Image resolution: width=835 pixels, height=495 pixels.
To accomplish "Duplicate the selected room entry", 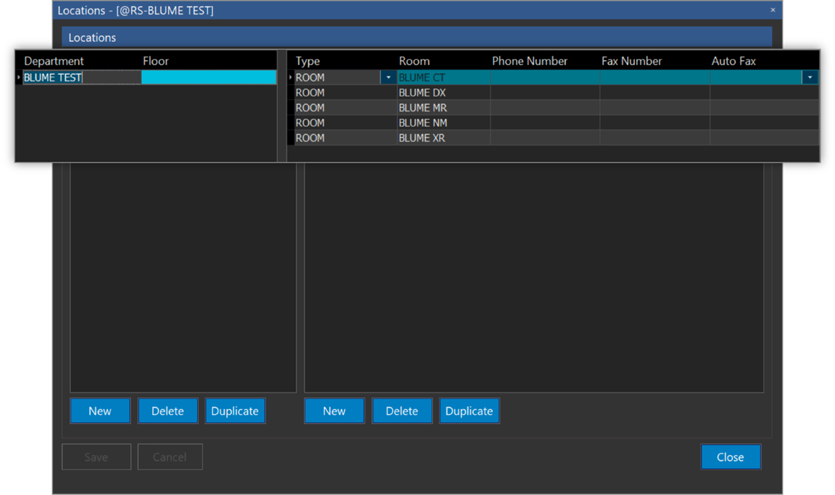I will (x=469, y=411).
